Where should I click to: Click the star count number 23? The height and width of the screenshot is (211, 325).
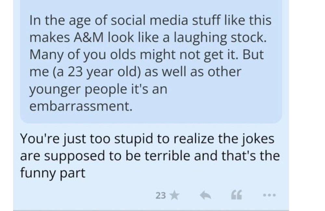[x=161, y=195]
